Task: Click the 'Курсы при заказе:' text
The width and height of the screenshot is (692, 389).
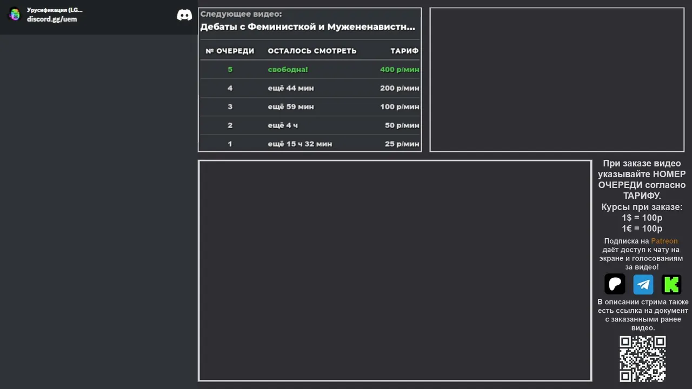Action: 642,207
